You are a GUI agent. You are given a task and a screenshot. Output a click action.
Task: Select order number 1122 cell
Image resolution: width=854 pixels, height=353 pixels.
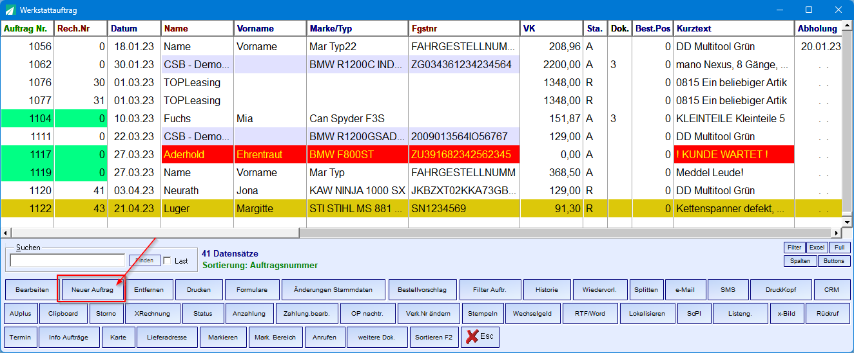(27, 208)
